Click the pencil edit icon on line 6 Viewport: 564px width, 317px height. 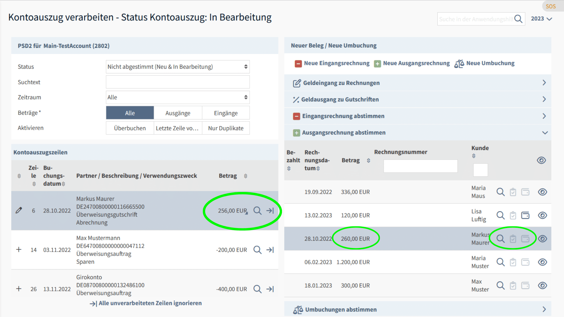click(x=19, y=210)
